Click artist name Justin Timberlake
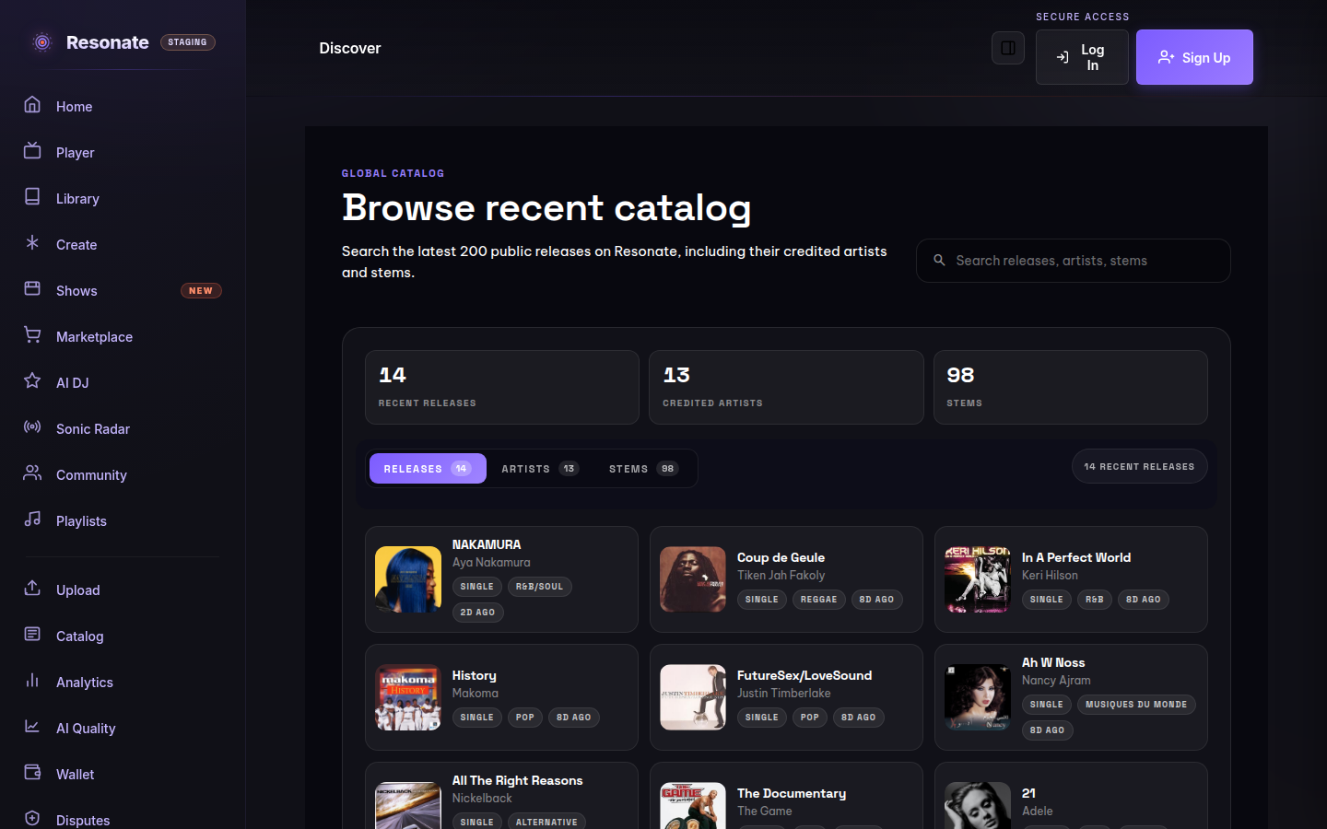Viewport: 1327px width, 829px height. 783,693
